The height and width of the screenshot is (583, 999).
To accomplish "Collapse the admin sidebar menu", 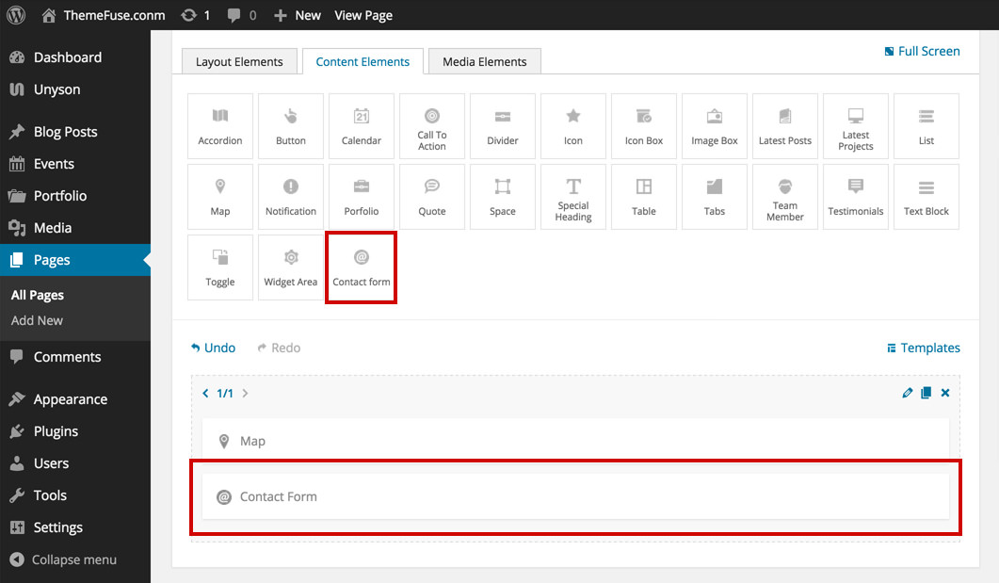I will [64, 559].
